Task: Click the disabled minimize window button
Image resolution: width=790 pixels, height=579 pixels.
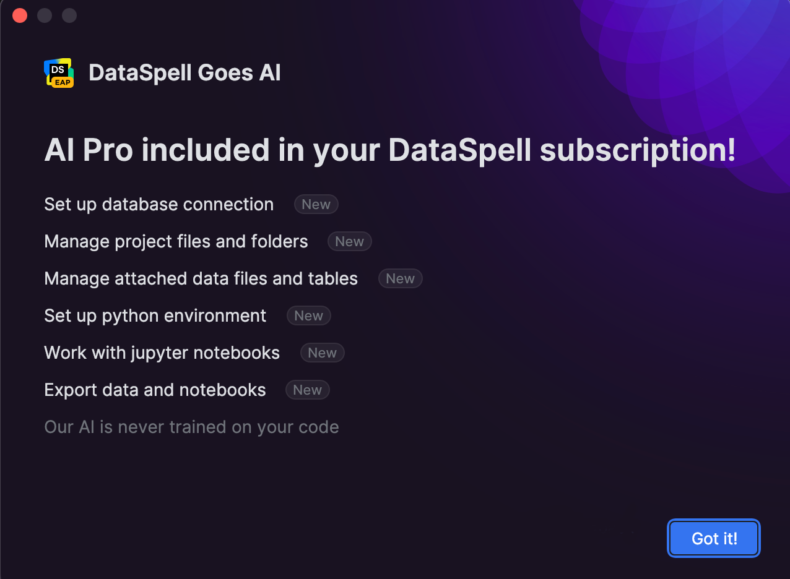Action: [45, 15]
